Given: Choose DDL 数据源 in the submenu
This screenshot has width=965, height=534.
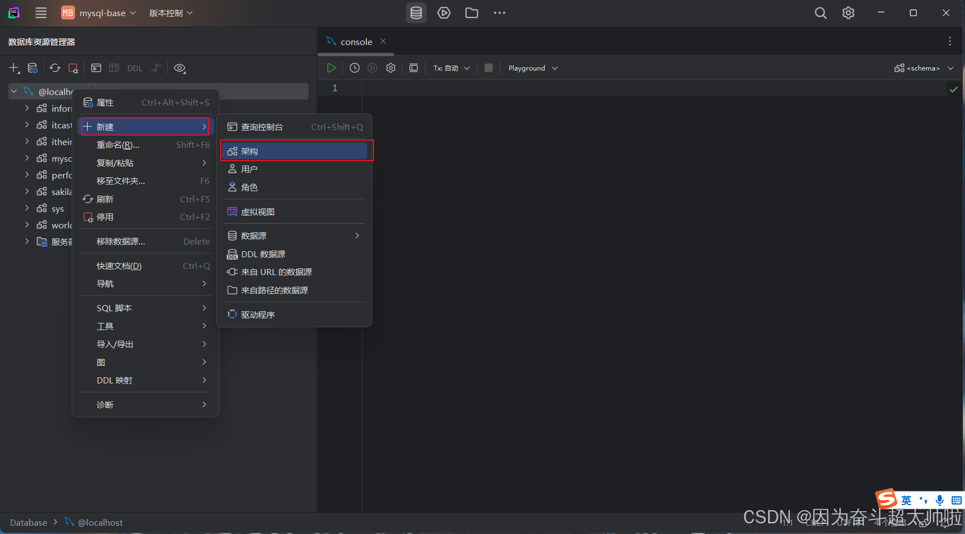Looking at the screenshot, I should click(x=295, y=254).
